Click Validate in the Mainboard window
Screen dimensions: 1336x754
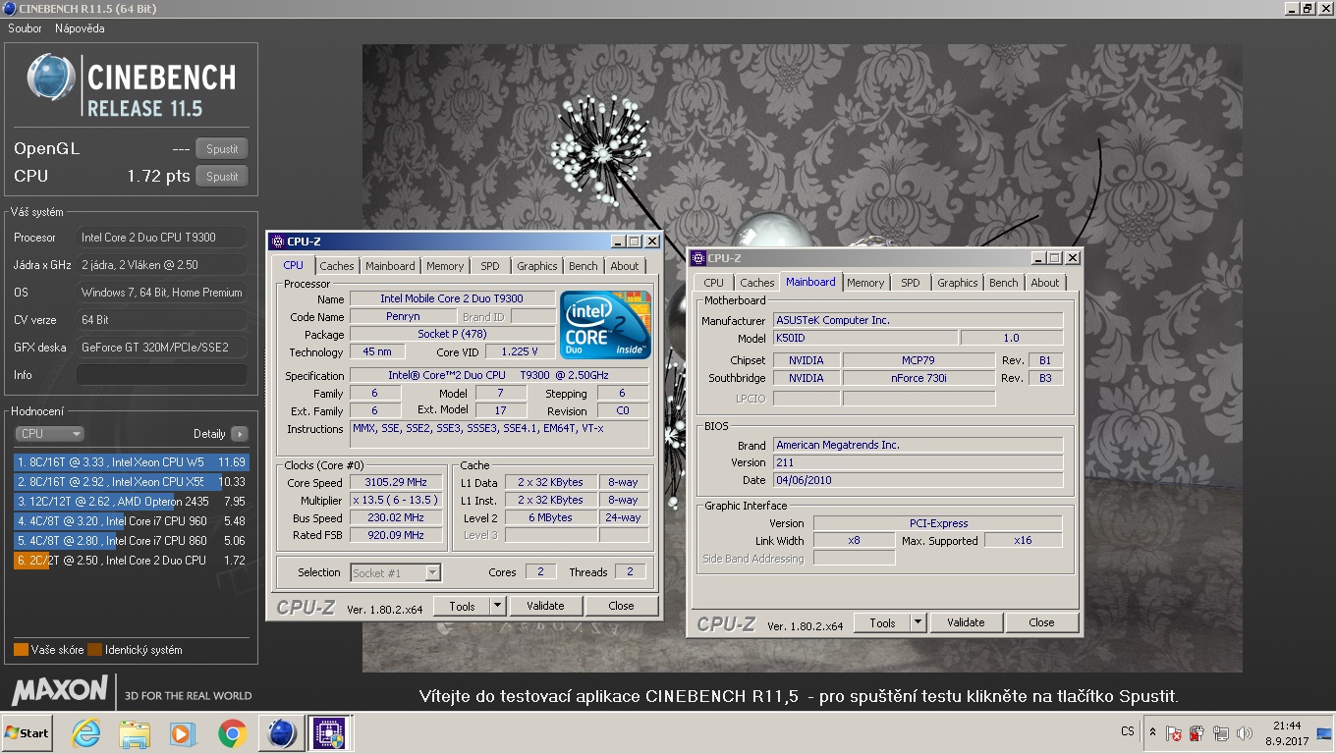click(966, 623)
